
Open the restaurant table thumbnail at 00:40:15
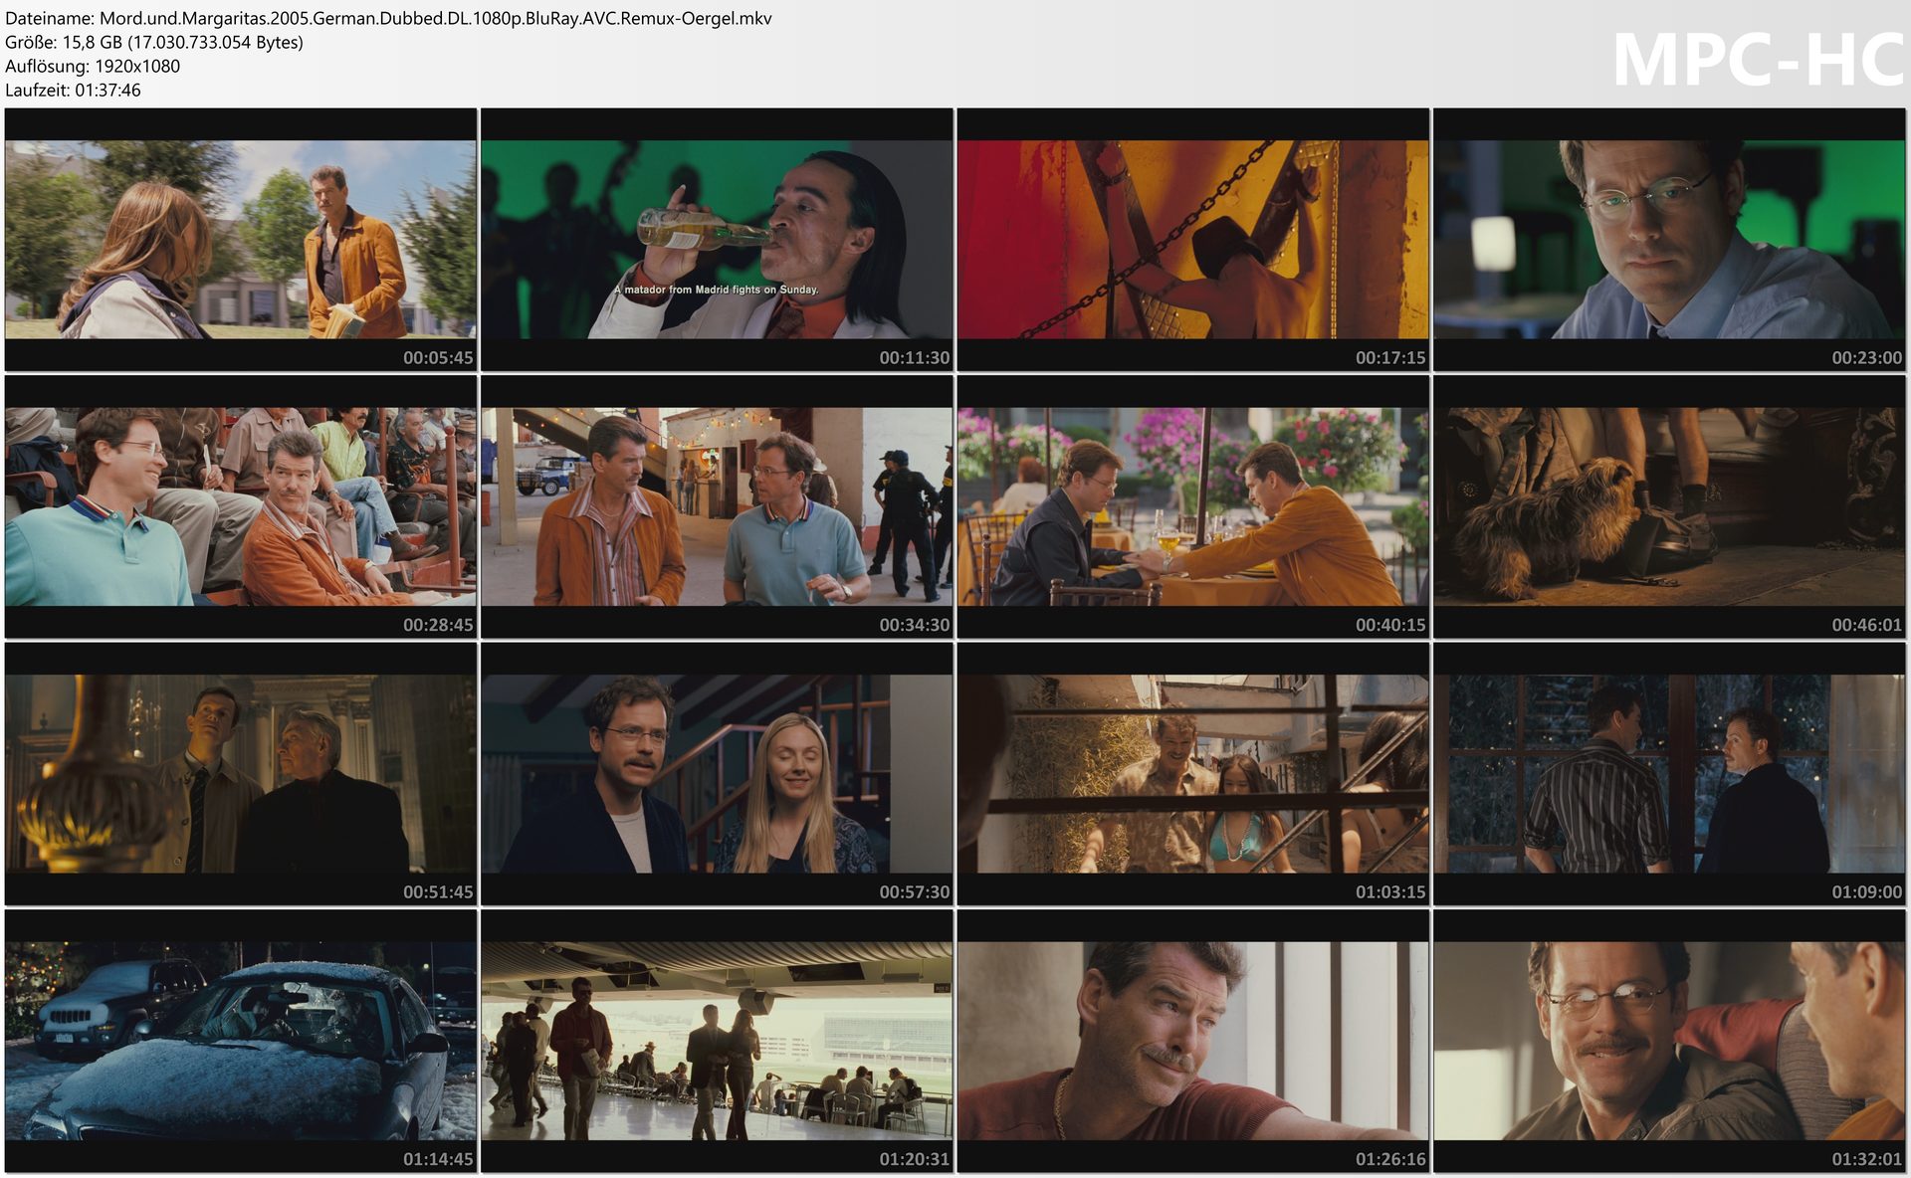pos(1192,505)
